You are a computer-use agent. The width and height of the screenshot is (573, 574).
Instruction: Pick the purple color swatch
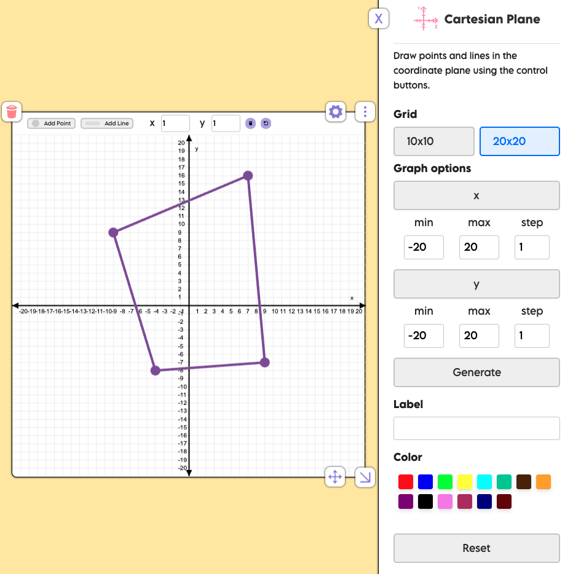click(406, 501)
